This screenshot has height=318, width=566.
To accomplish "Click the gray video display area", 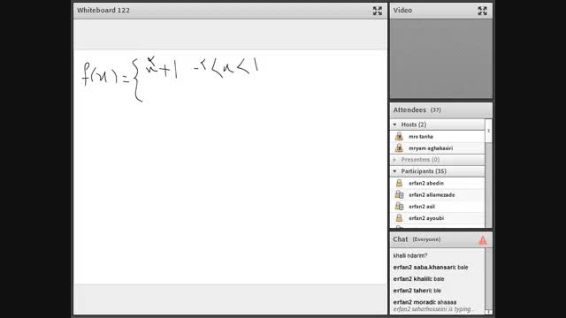I will pyautogui.click(x=440, y=59).
